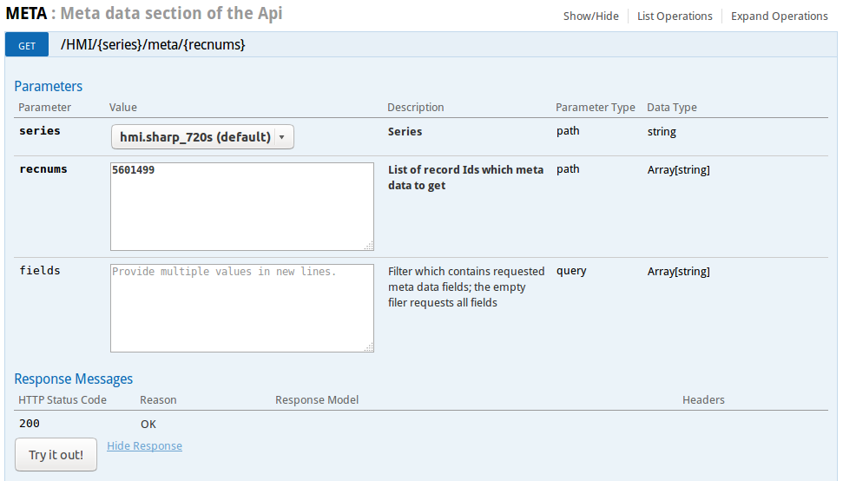The height and width of the screenshot is (481, 843).
Task: Click Array[string] data type in fields row
Action: point(678,272)
